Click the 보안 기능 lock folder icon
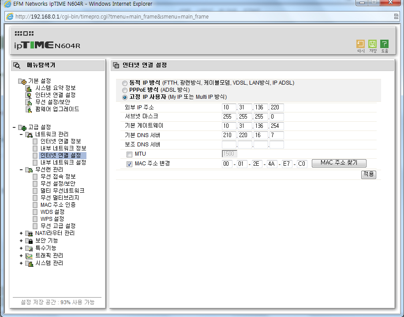The height and width of the screenshot is (317, 404). tap(29, 241)
